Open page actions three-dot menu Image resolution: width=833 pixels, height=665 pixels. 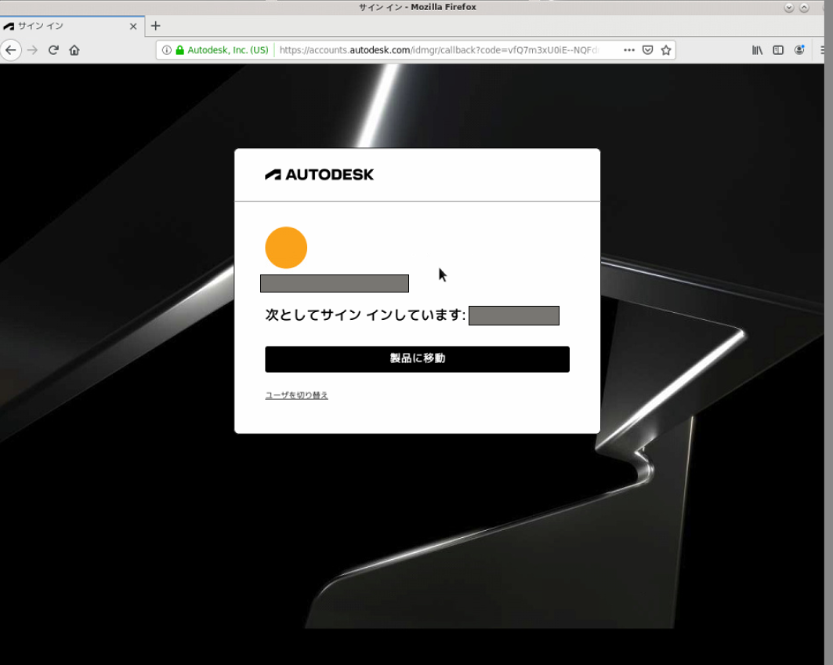(x=629, y=50)
